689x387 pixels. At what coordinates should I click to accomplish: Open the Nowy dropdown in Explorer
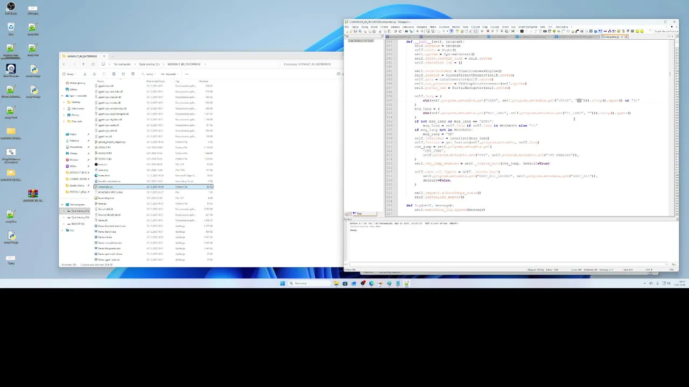[69, 74]
